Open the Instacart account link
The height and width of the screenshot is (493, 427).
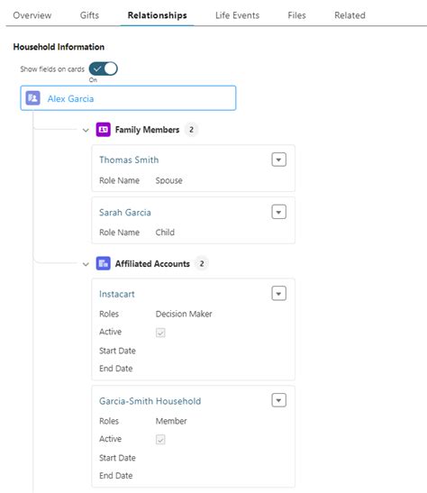pos(117,294)
